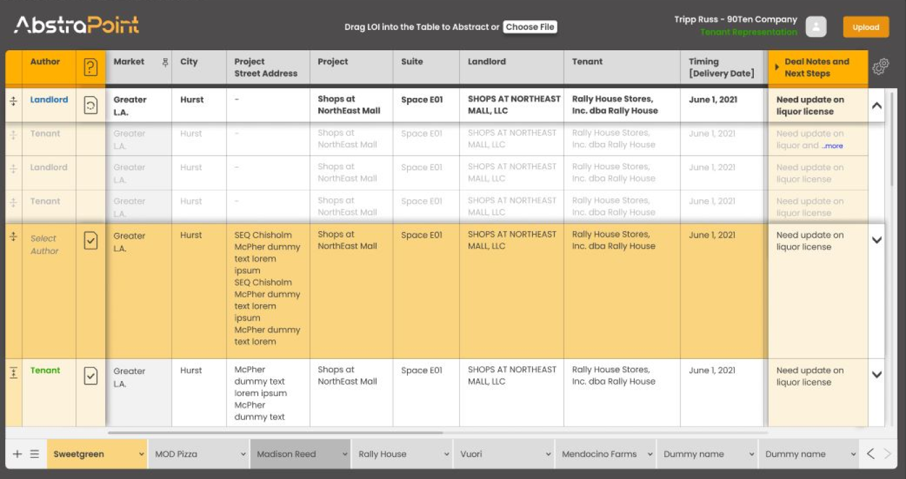Click the AbstraPoint logo

(76, 25)
